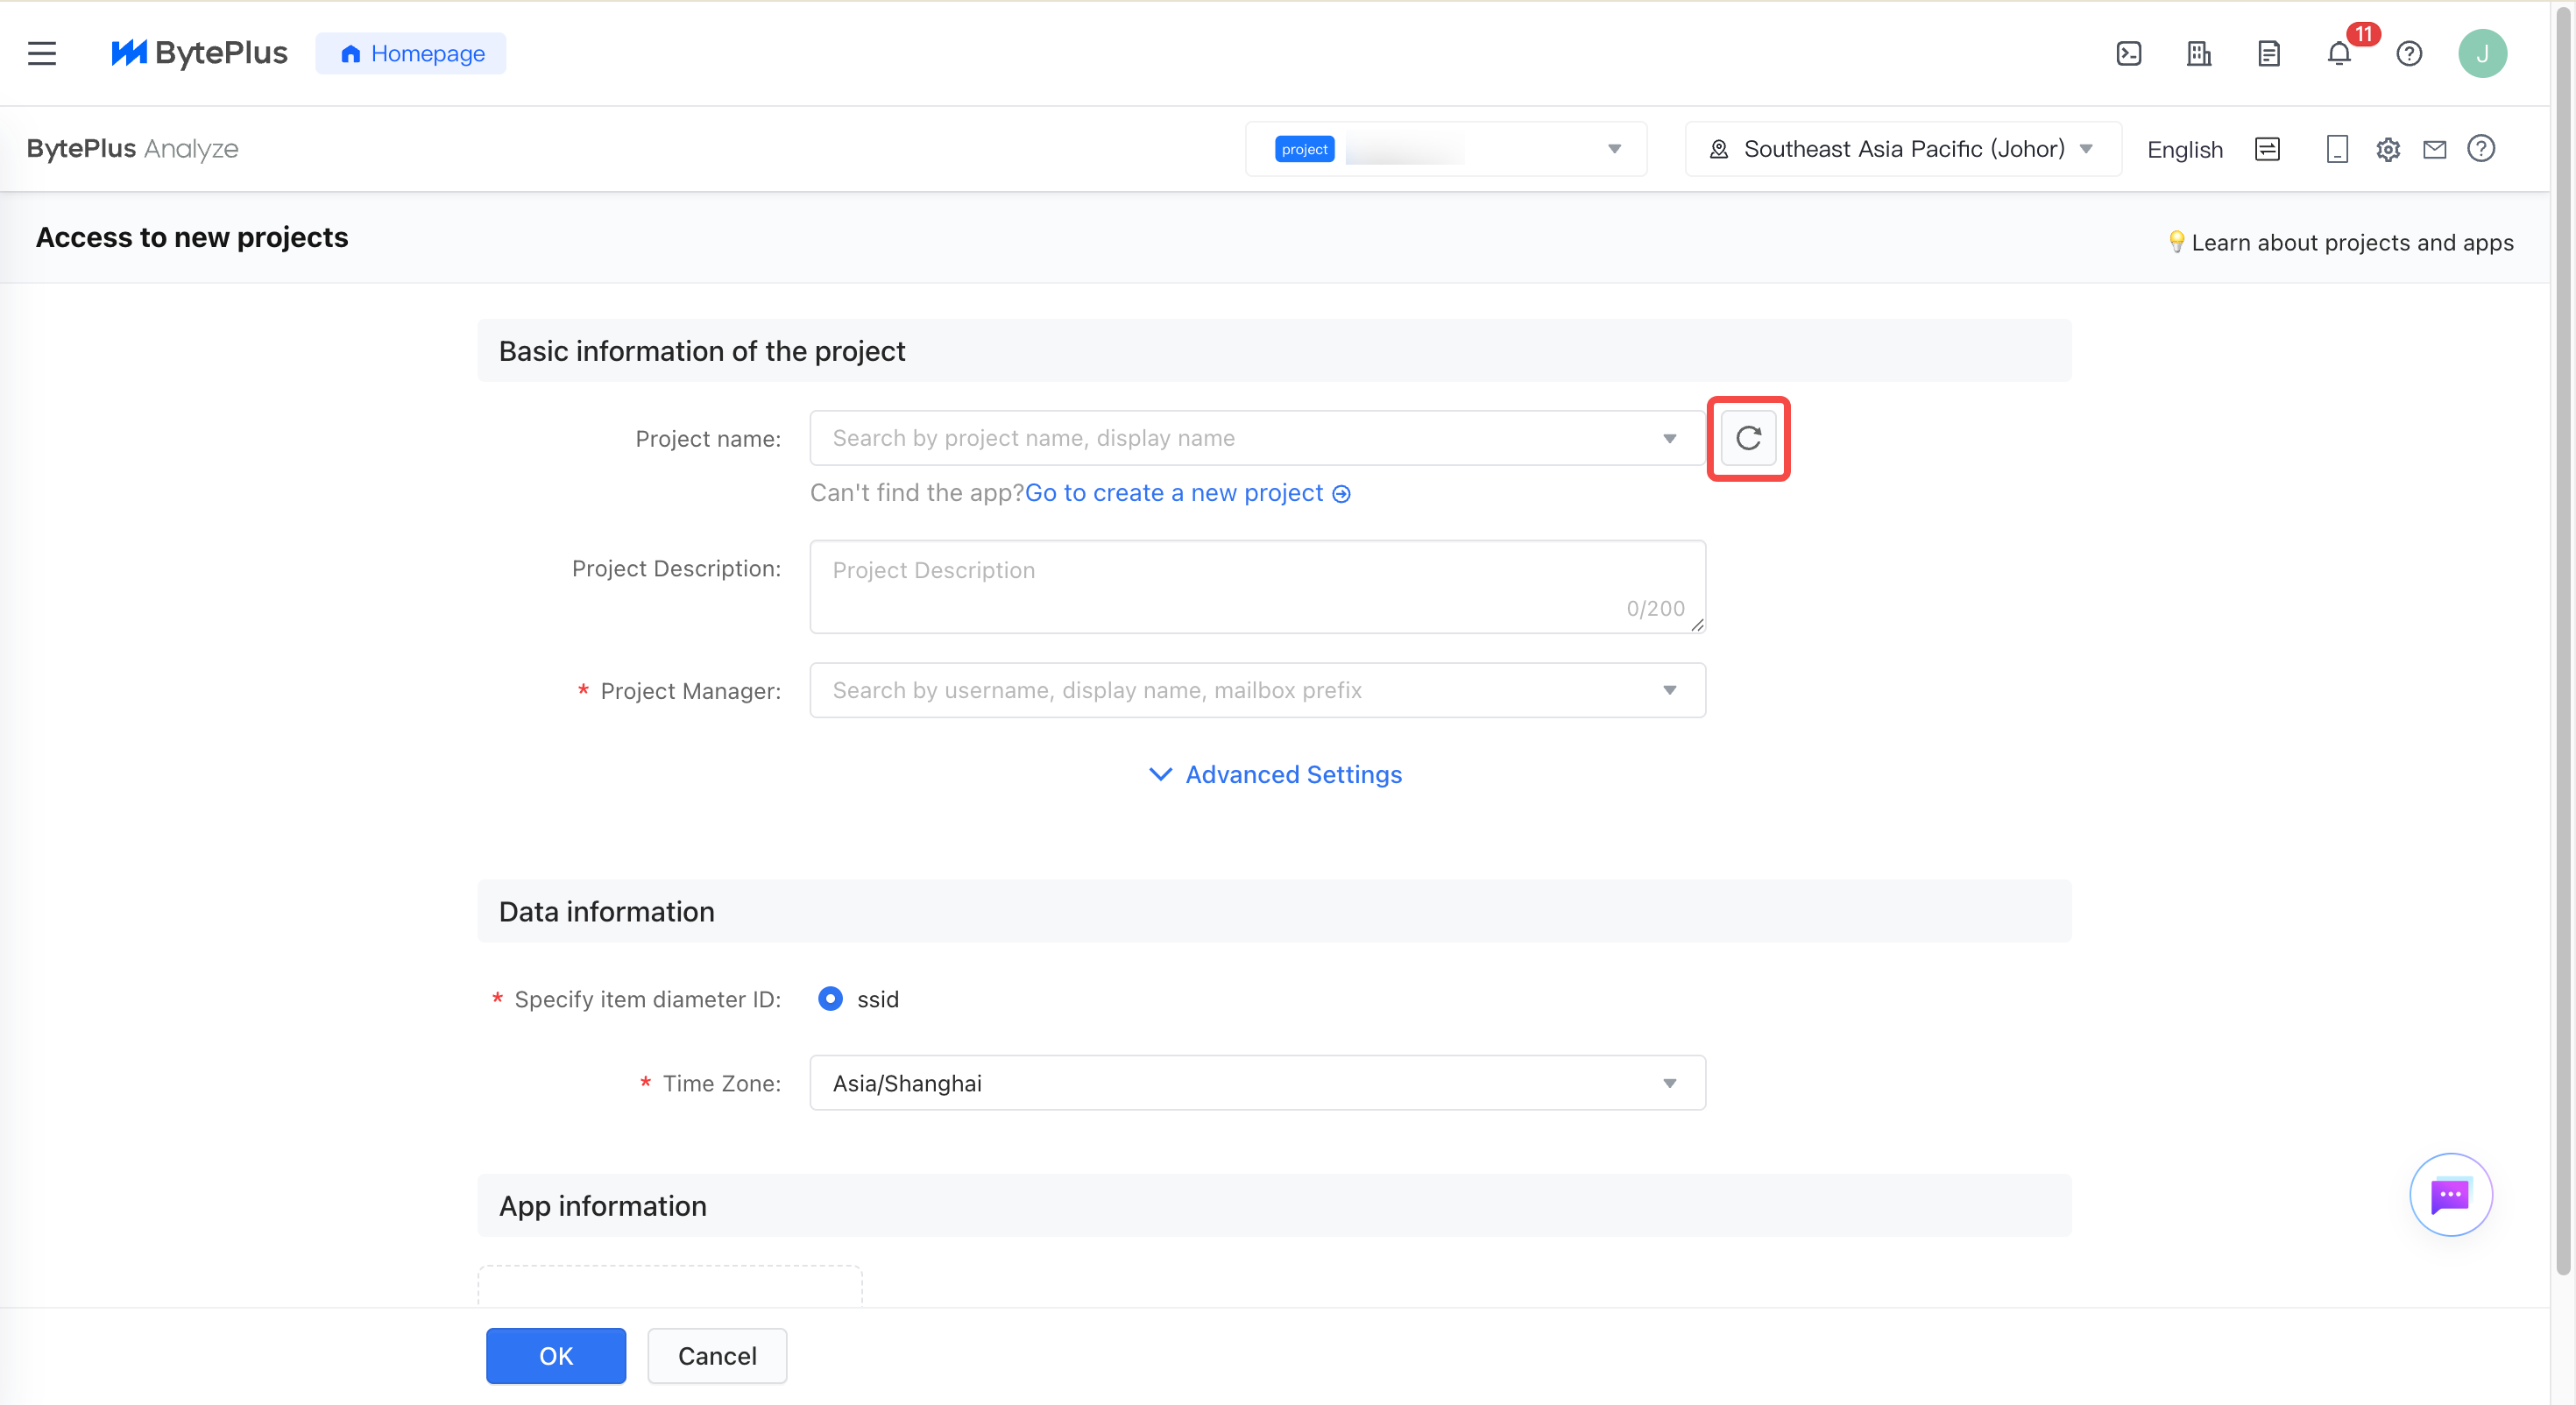Refresh the project name list
Viewport: 2576px width, 1405px height.
point(1748,438)
